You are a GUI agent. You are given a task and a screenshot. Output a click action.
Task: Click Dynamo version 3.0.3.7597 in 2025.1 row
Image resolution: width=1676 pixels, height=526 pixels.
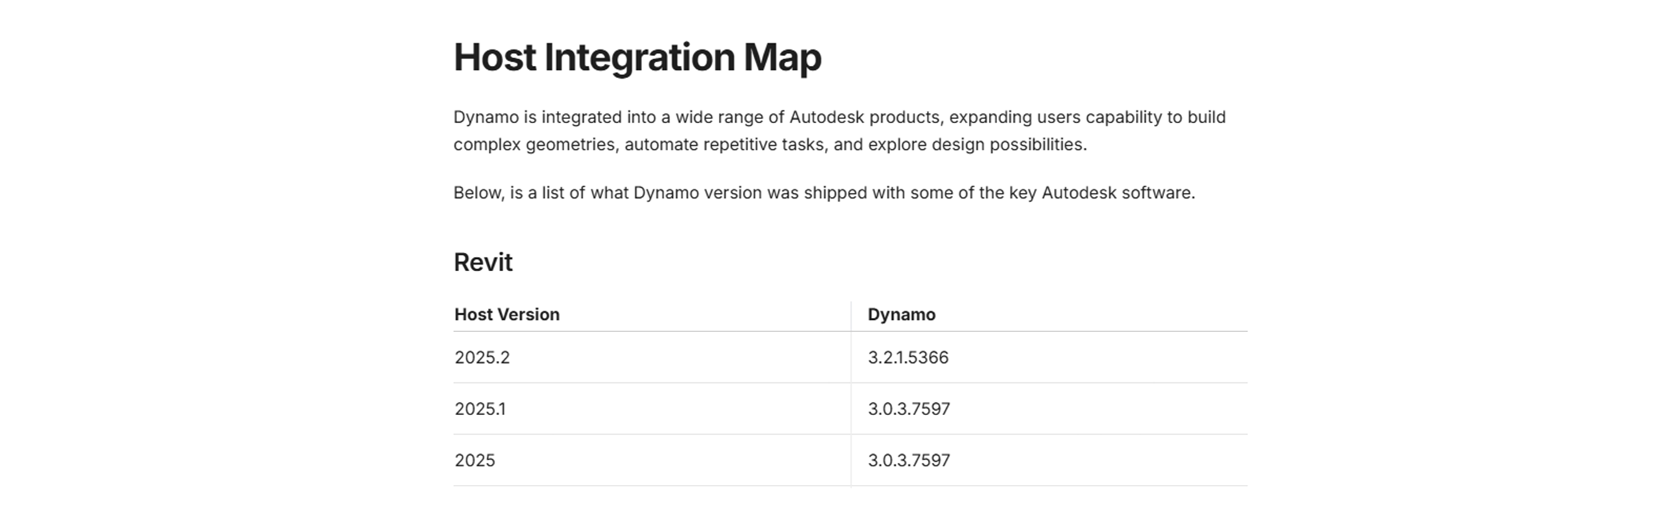(909, 409)
